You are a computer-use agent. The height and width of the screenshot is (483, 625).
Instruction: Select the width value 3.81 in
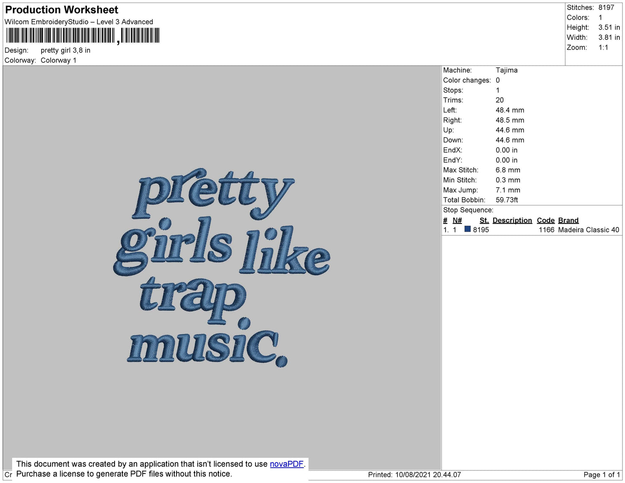tap(609, 37)
